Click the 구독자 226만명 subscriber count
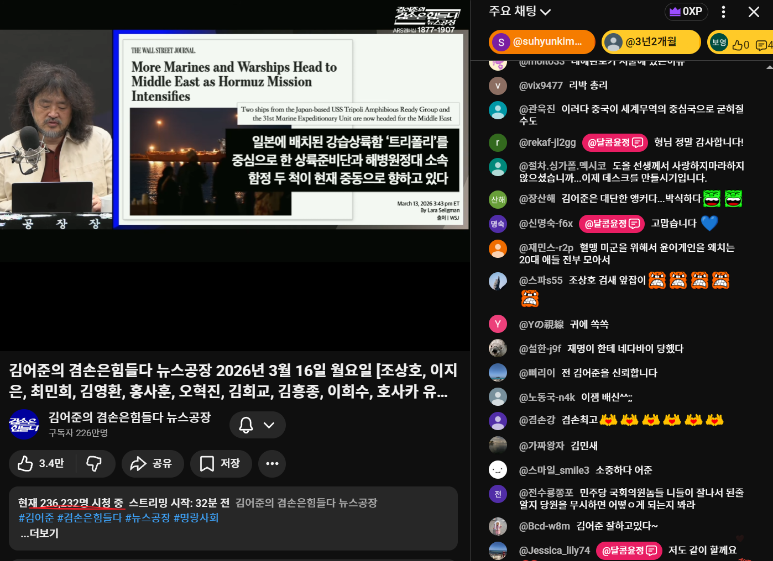Screen dimensions: 773x561 coord(78,433)
